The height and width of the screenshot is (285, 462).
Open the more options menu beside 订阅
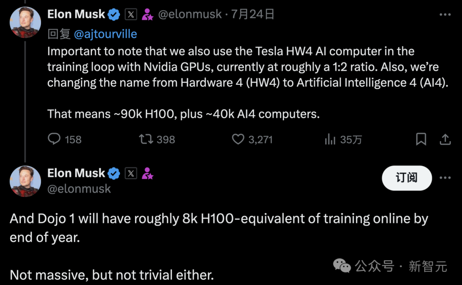445,178
